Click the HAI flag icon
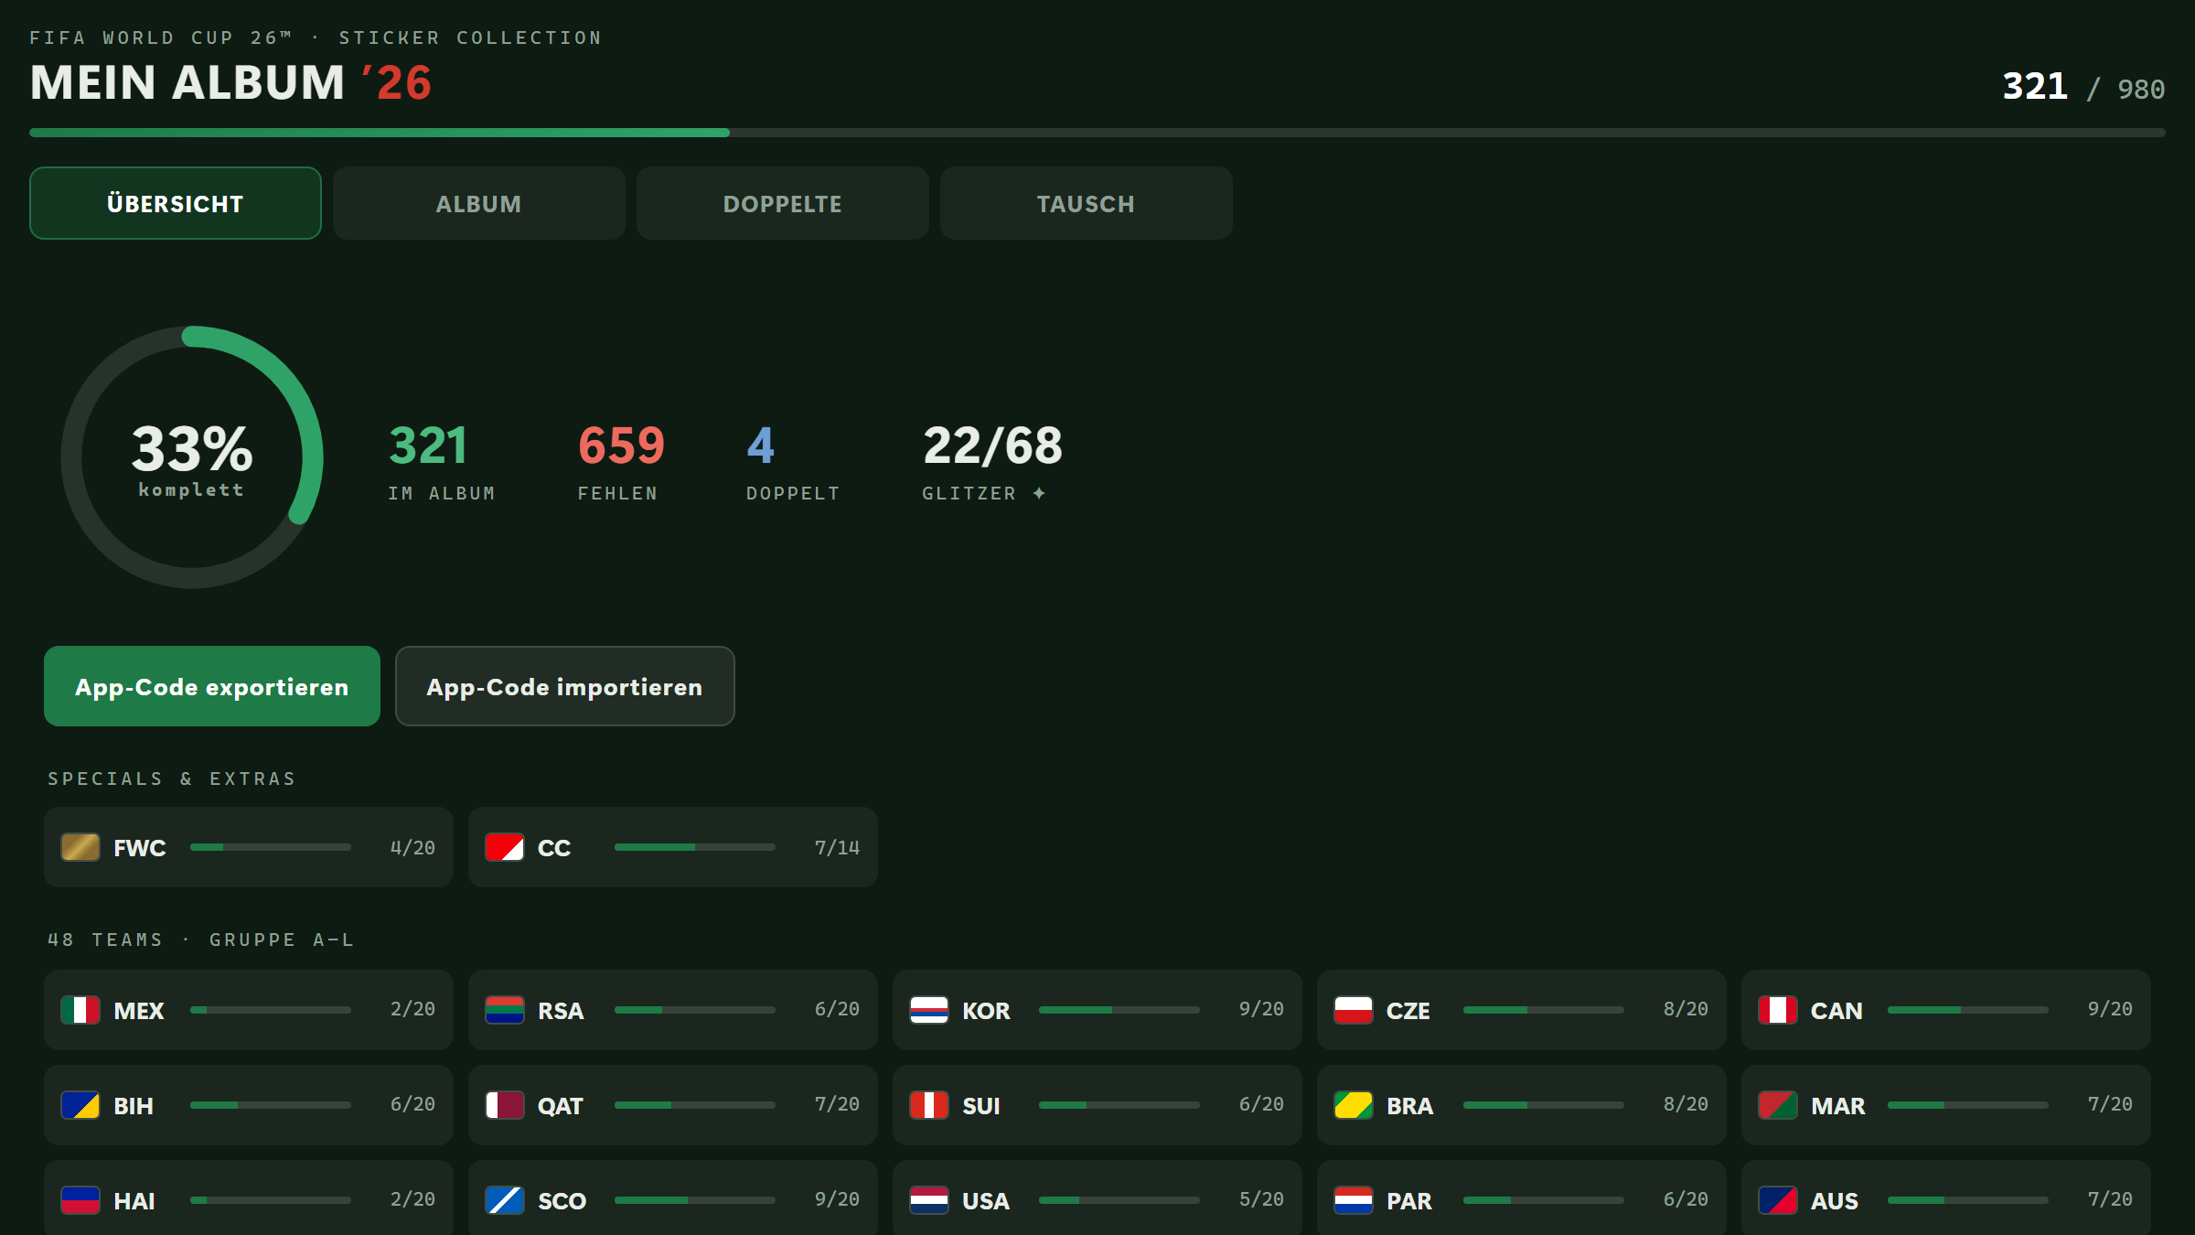Viewport: 2195px width, 1235px height. click(x=80, y=1200)
